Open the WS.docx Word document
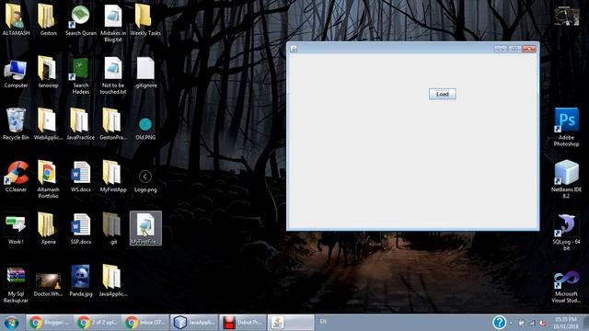 pyautogui.click(x=81, y=177)
